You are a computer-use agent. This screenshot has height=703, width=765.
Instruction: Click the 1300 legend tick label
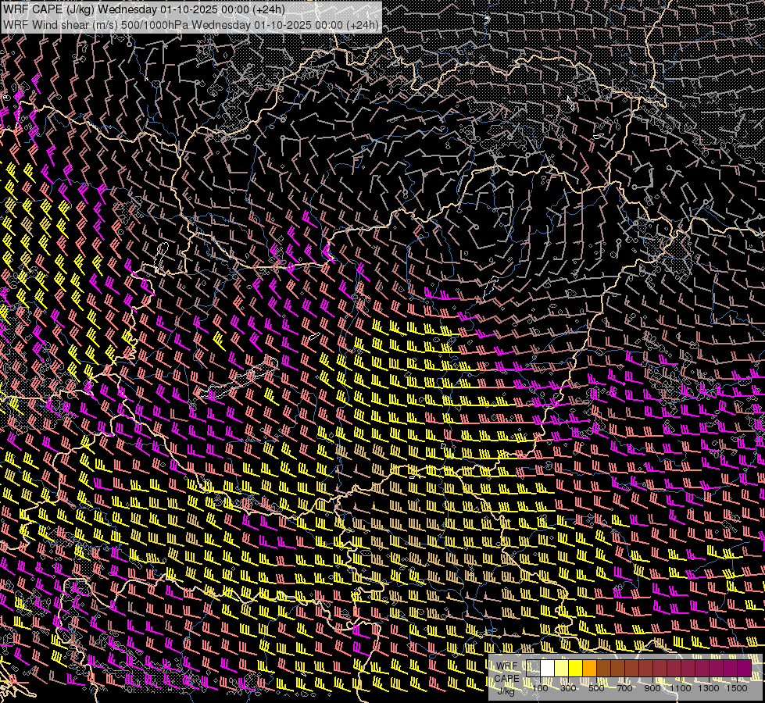(x=709, y=687)
